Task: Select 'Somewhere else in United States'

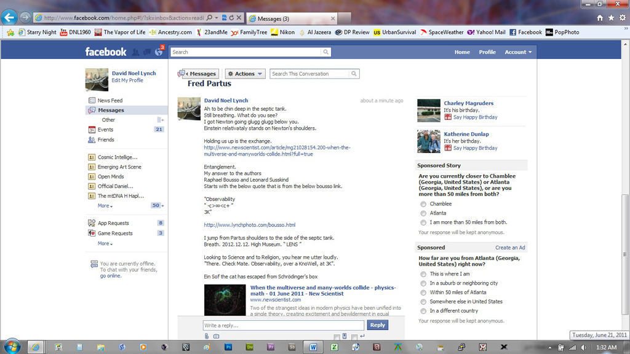Action: 423,302
